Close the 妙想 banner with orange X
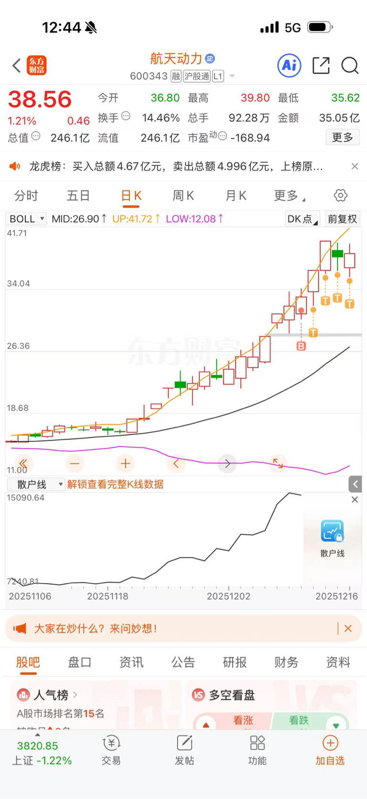Viewport: 367px width, 799px height. pos(348,629)
